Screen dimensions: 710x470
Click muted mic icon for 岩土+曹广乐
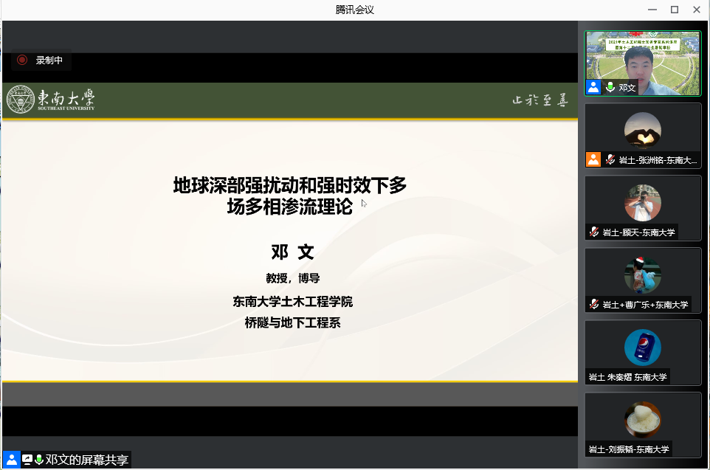593,304
